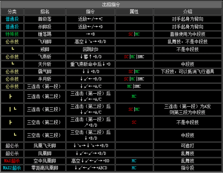Click 超必杀 category in 凤凰飞天脚 row
Viewport: 223px width, 173px height.
[x=12, y=146]
